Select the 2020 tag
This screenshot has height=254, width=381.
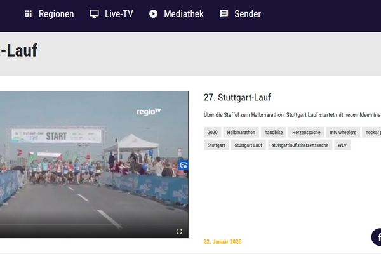(x=212, y=132)
